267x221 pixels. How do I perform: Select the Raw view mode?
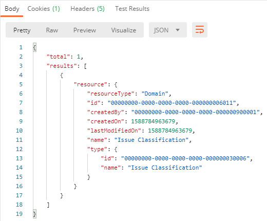pyautogui.click(x=52, y=30)
